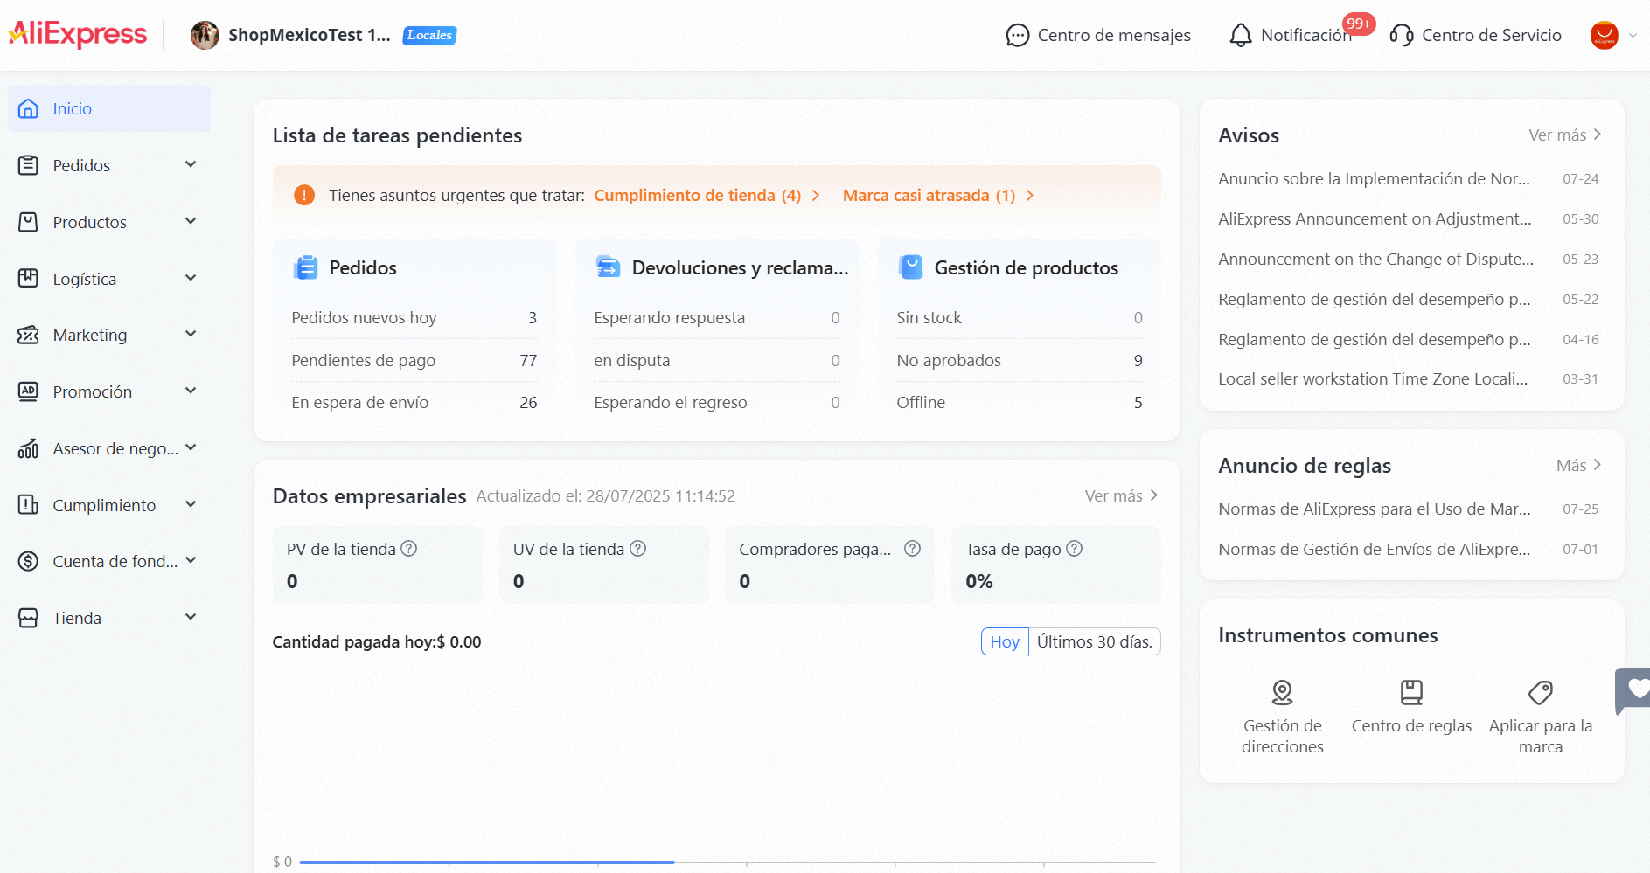This screenshot has width=1650, height=873.
Task: Open the service center headset icon
Action: 1402,35
